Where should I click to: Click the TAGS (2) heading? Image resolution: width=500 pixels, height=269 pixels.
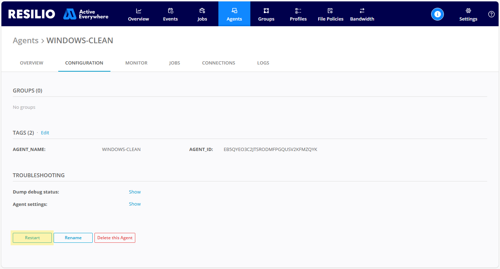[x=23, y=133]
